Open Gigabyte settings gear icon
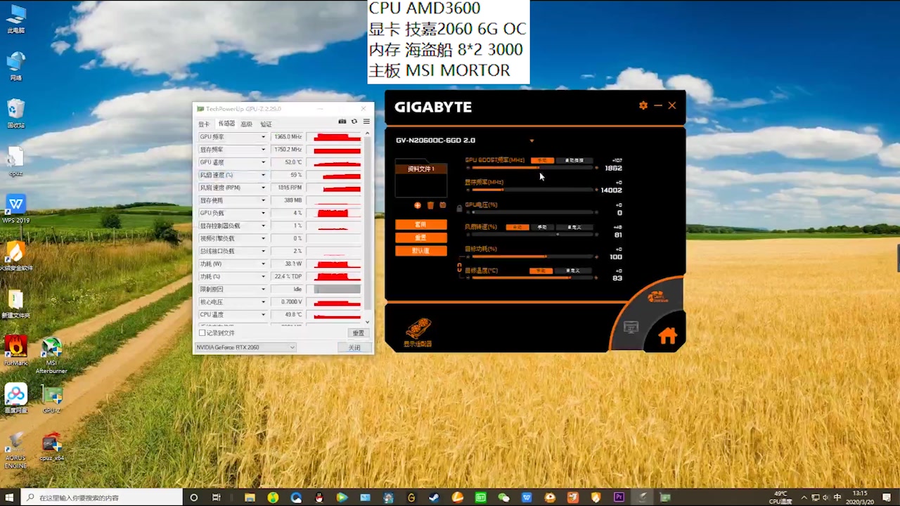 643,105
